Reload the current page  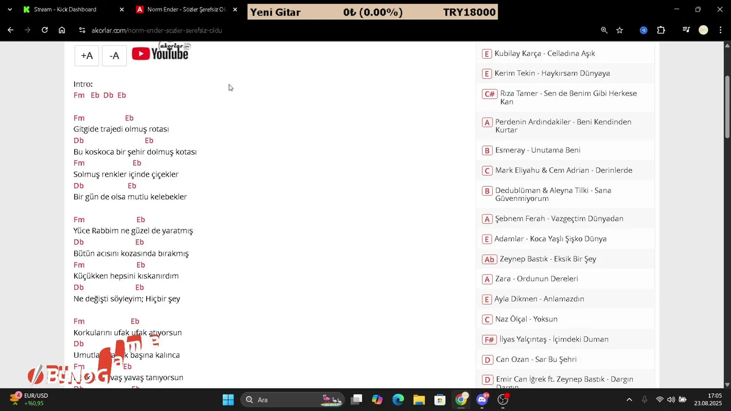coord(45,30)
